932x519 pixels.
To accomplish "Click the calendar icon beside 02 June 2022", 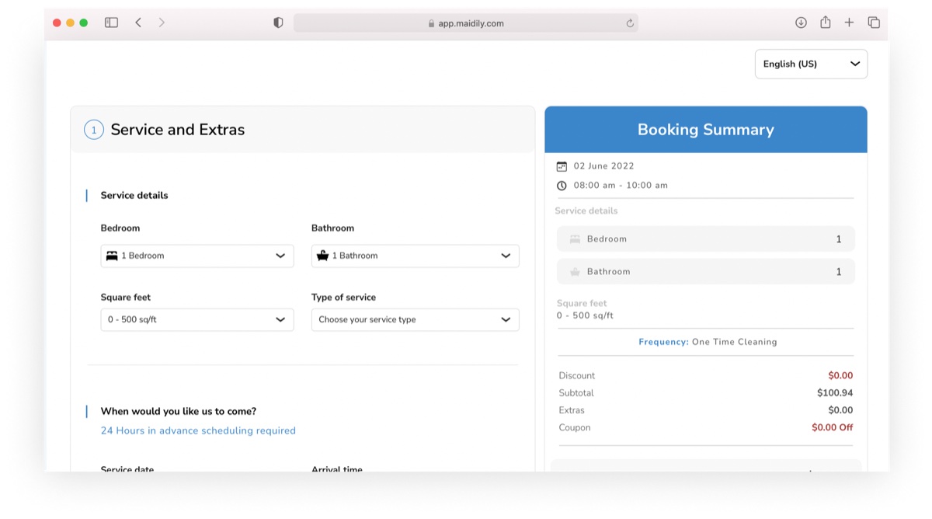I will point(562,166).
